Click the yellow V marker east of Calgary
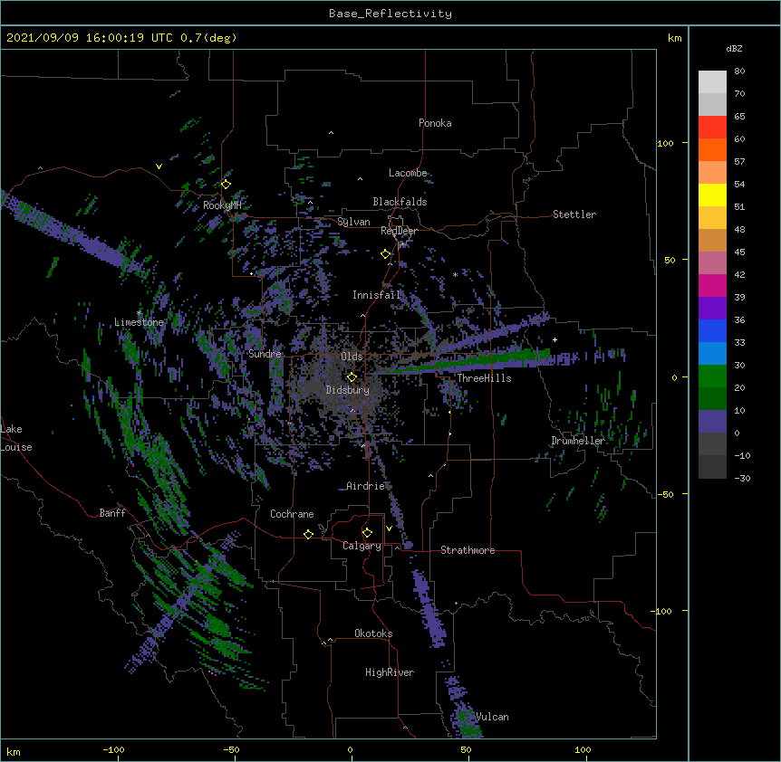This screenshot has height=762, width=781. (389, 529)
